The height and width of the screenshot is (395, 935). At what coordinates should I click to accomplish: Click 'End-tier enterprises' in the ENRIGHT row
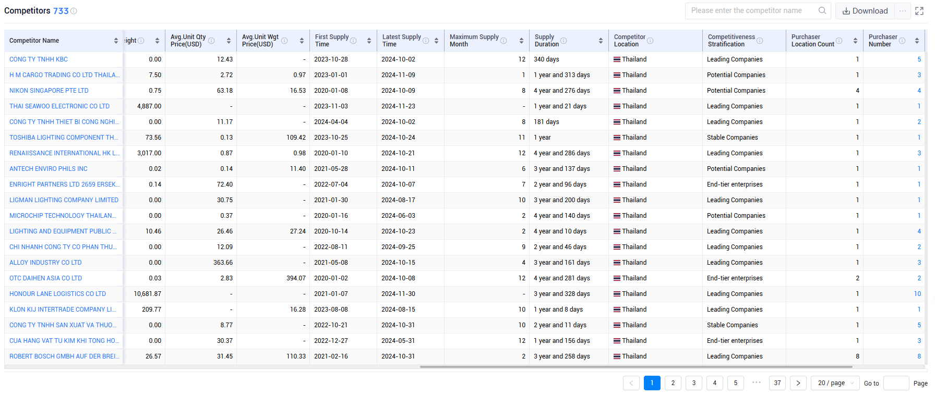click(735, 184)
